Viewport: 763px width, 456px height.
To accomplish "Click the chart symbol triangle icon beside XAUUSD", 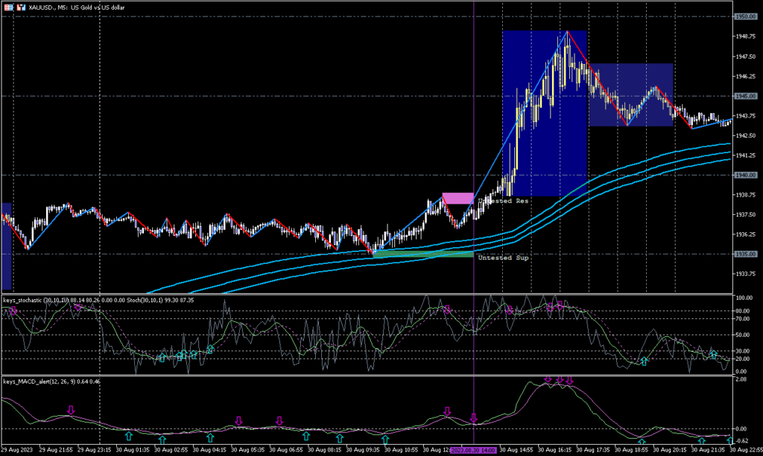I will (x=6, y=6).
